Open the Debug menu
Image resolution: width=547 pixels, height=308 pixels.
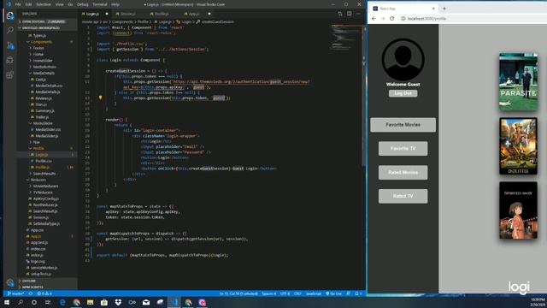coord(83,4)
